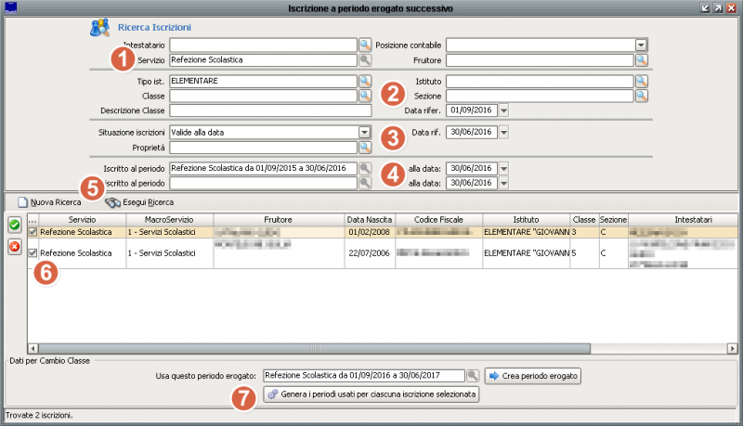
Task: Expand the Posizione contabile dropdown
Action: click(x=641, y=45)
